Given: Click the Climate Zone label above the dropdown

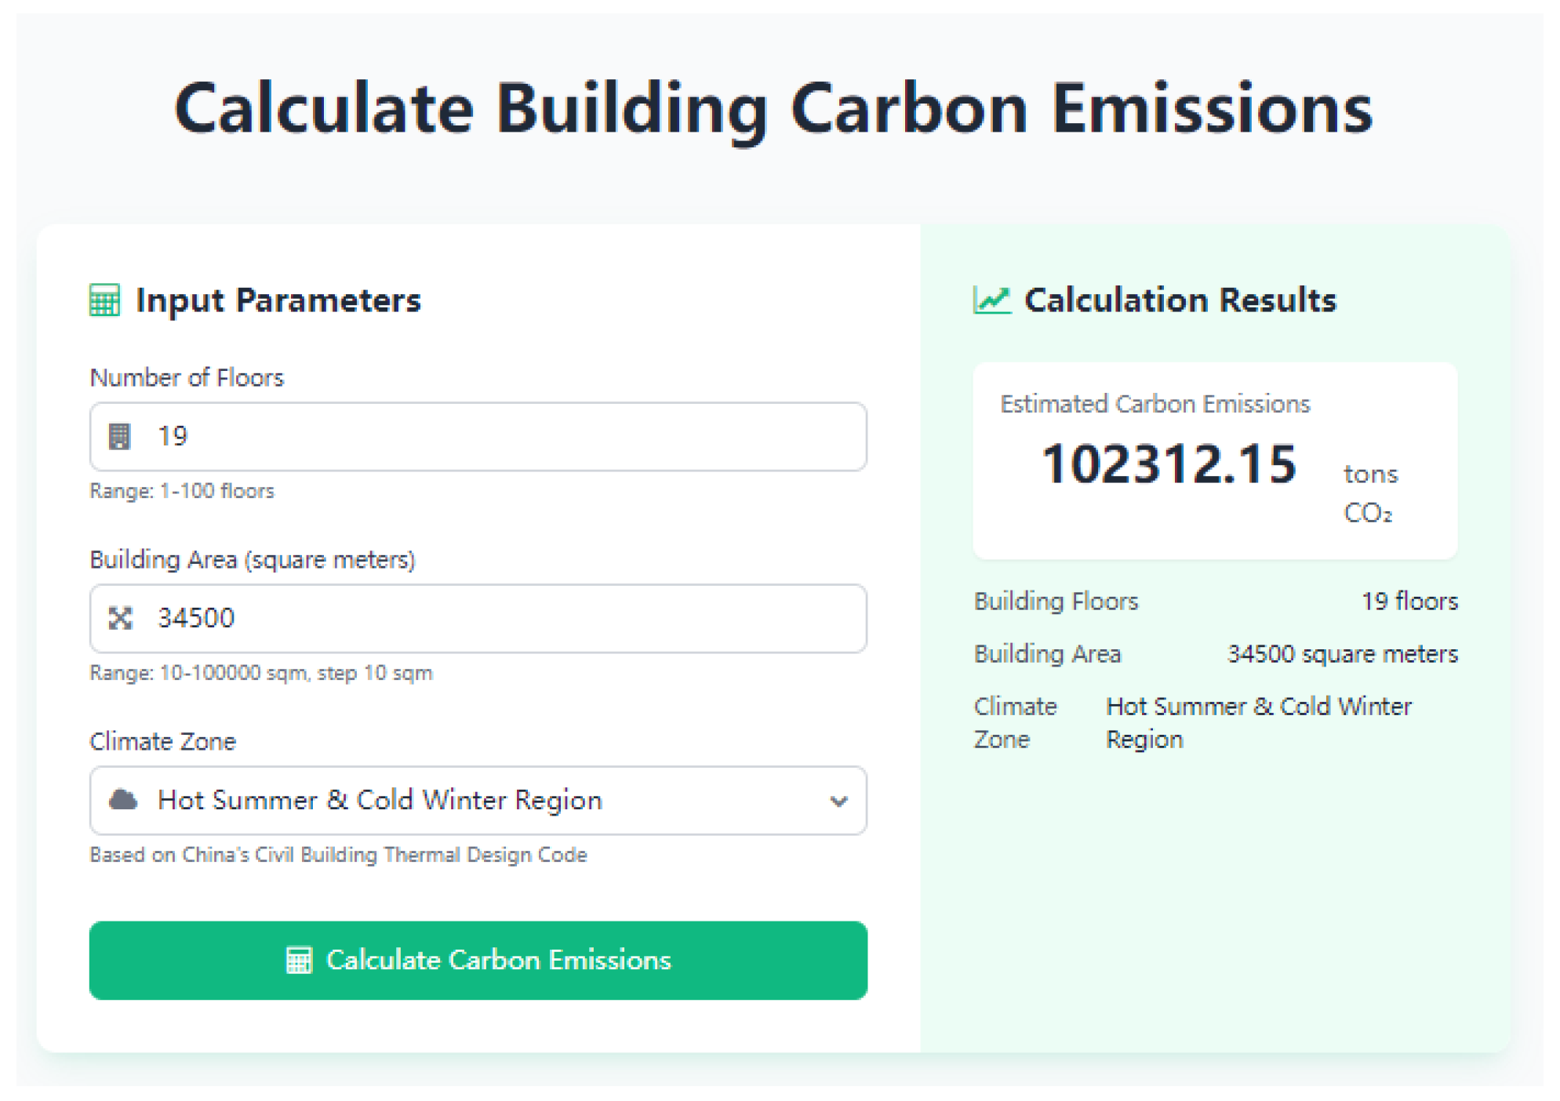Looking at the screenshot, I should click(162, 741).
